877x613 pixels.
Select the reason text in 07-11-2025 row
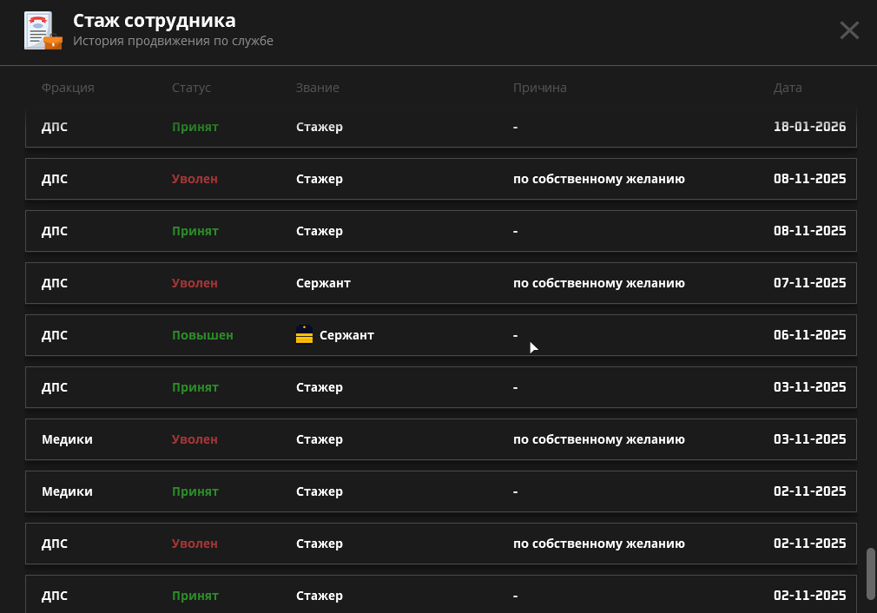pos(598,283)
